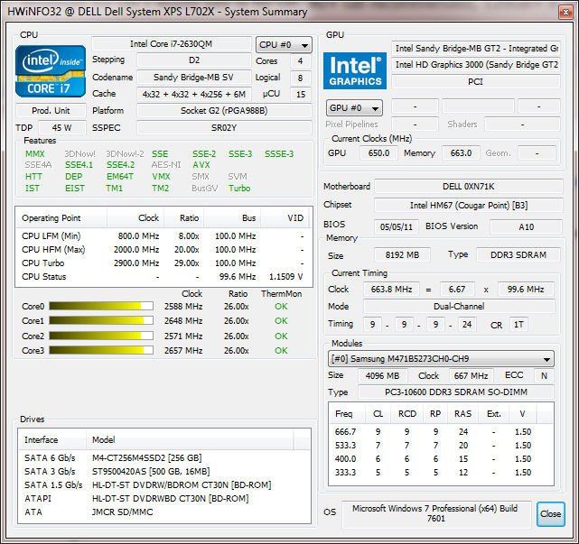Click the CPU HFM (Max) row

tap(163, 250)
